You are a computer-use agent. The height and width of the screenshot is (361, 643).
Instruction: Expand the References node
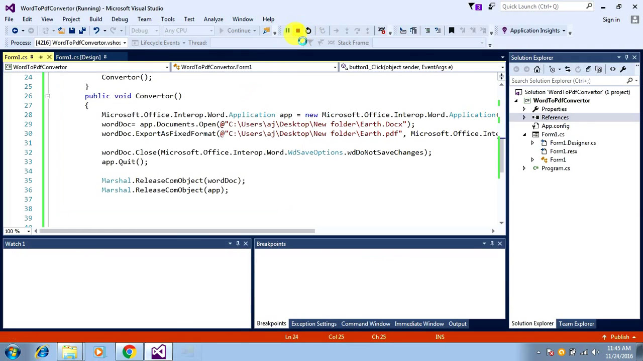524,117
